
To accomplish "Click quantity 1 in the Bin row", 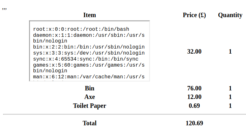I will click(230, 88).
